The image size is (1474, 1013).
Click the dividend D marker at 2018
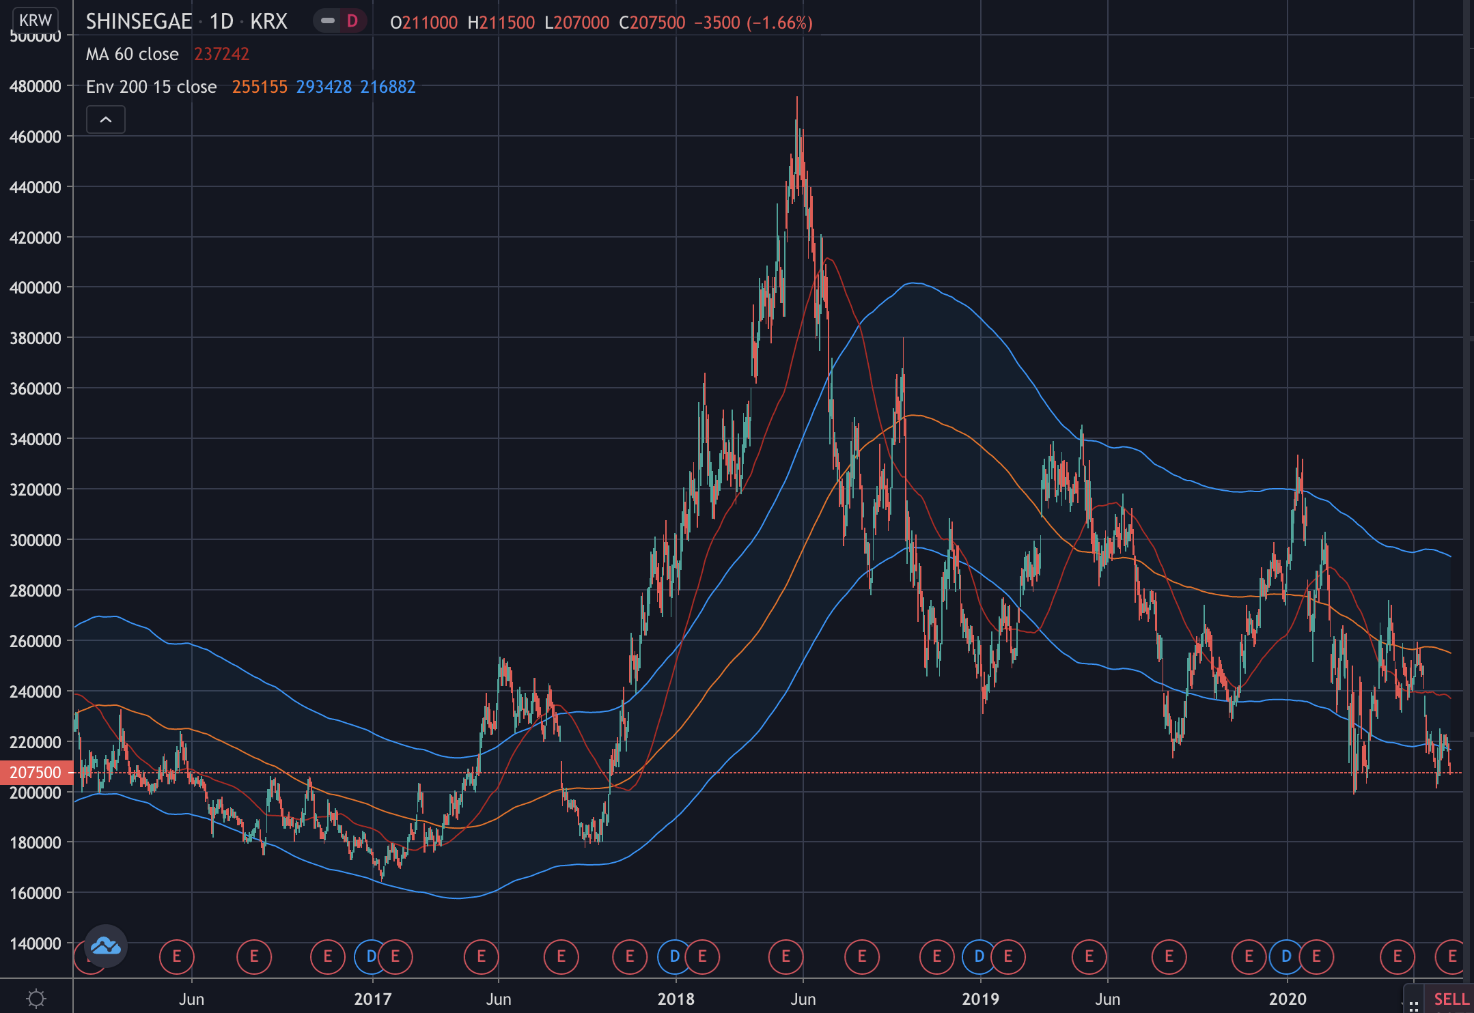[674, 956]
